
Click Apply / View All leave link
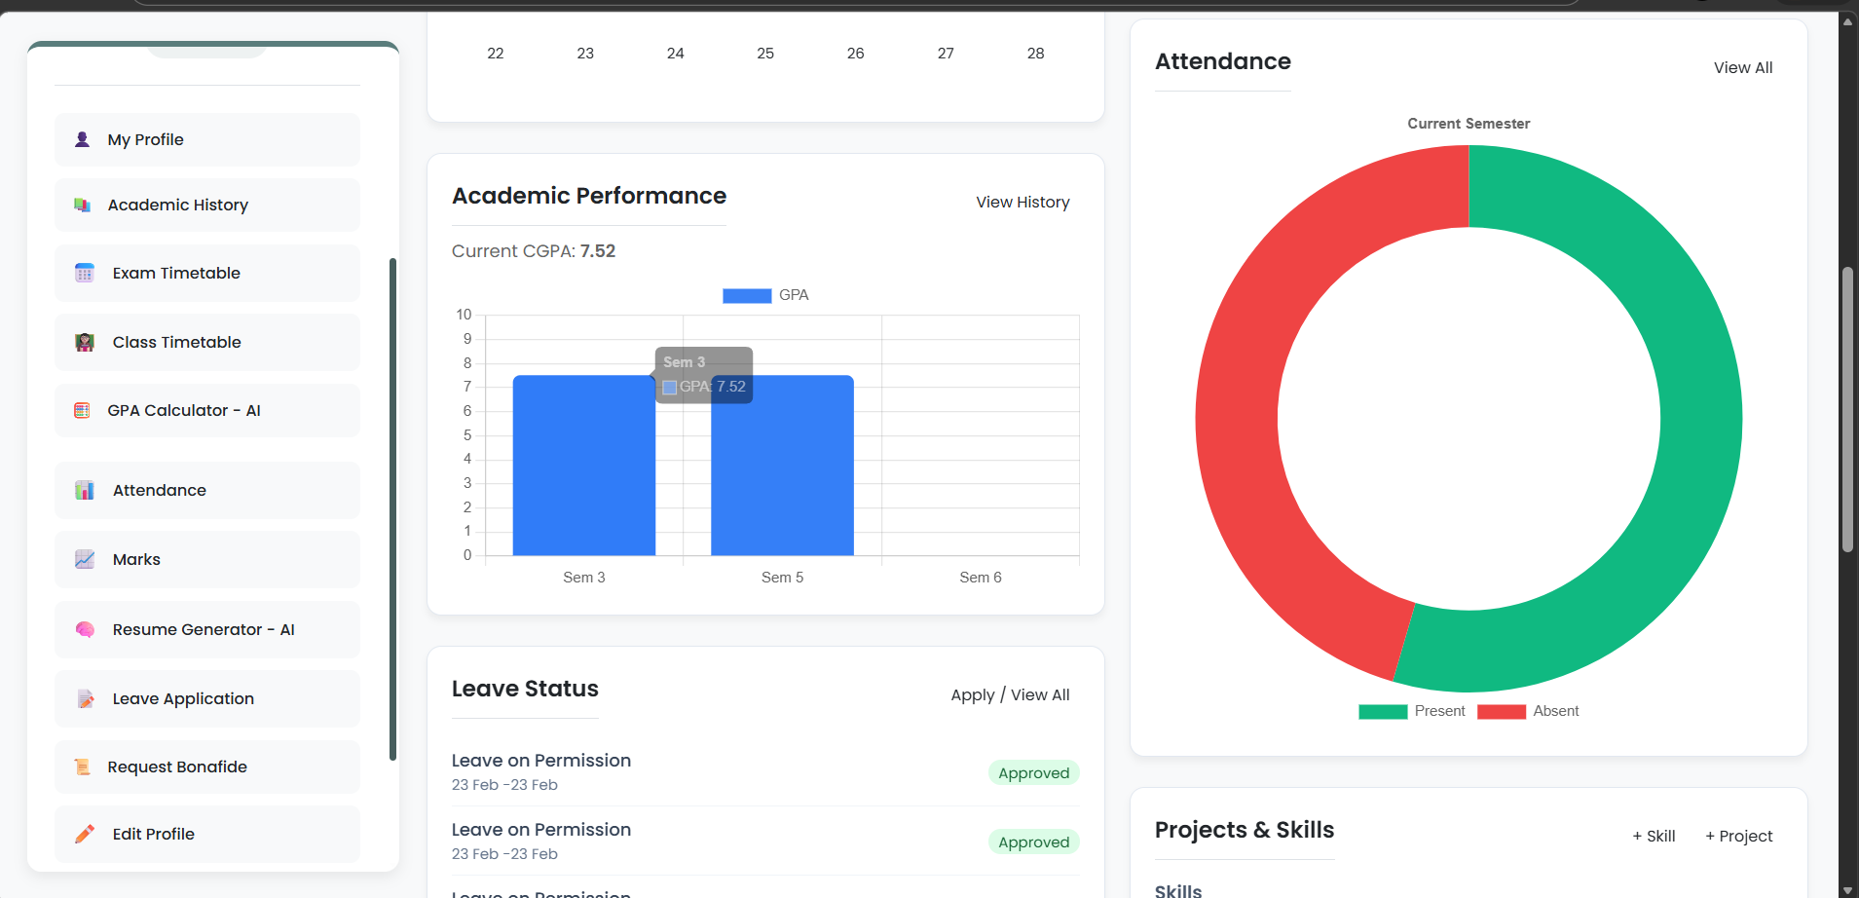click(1010, 694)
